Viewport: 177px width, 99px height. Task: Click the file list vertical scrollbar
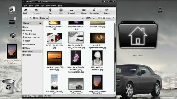115,57
